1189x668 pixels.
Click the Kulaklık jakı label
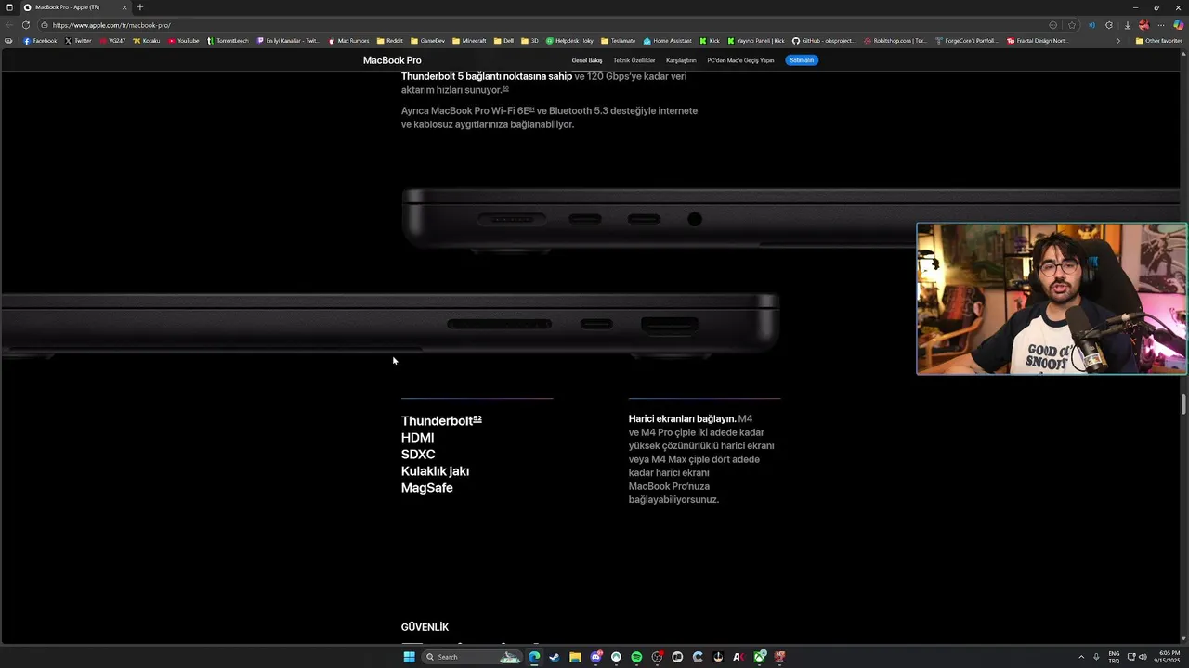(x=435, y=471)
